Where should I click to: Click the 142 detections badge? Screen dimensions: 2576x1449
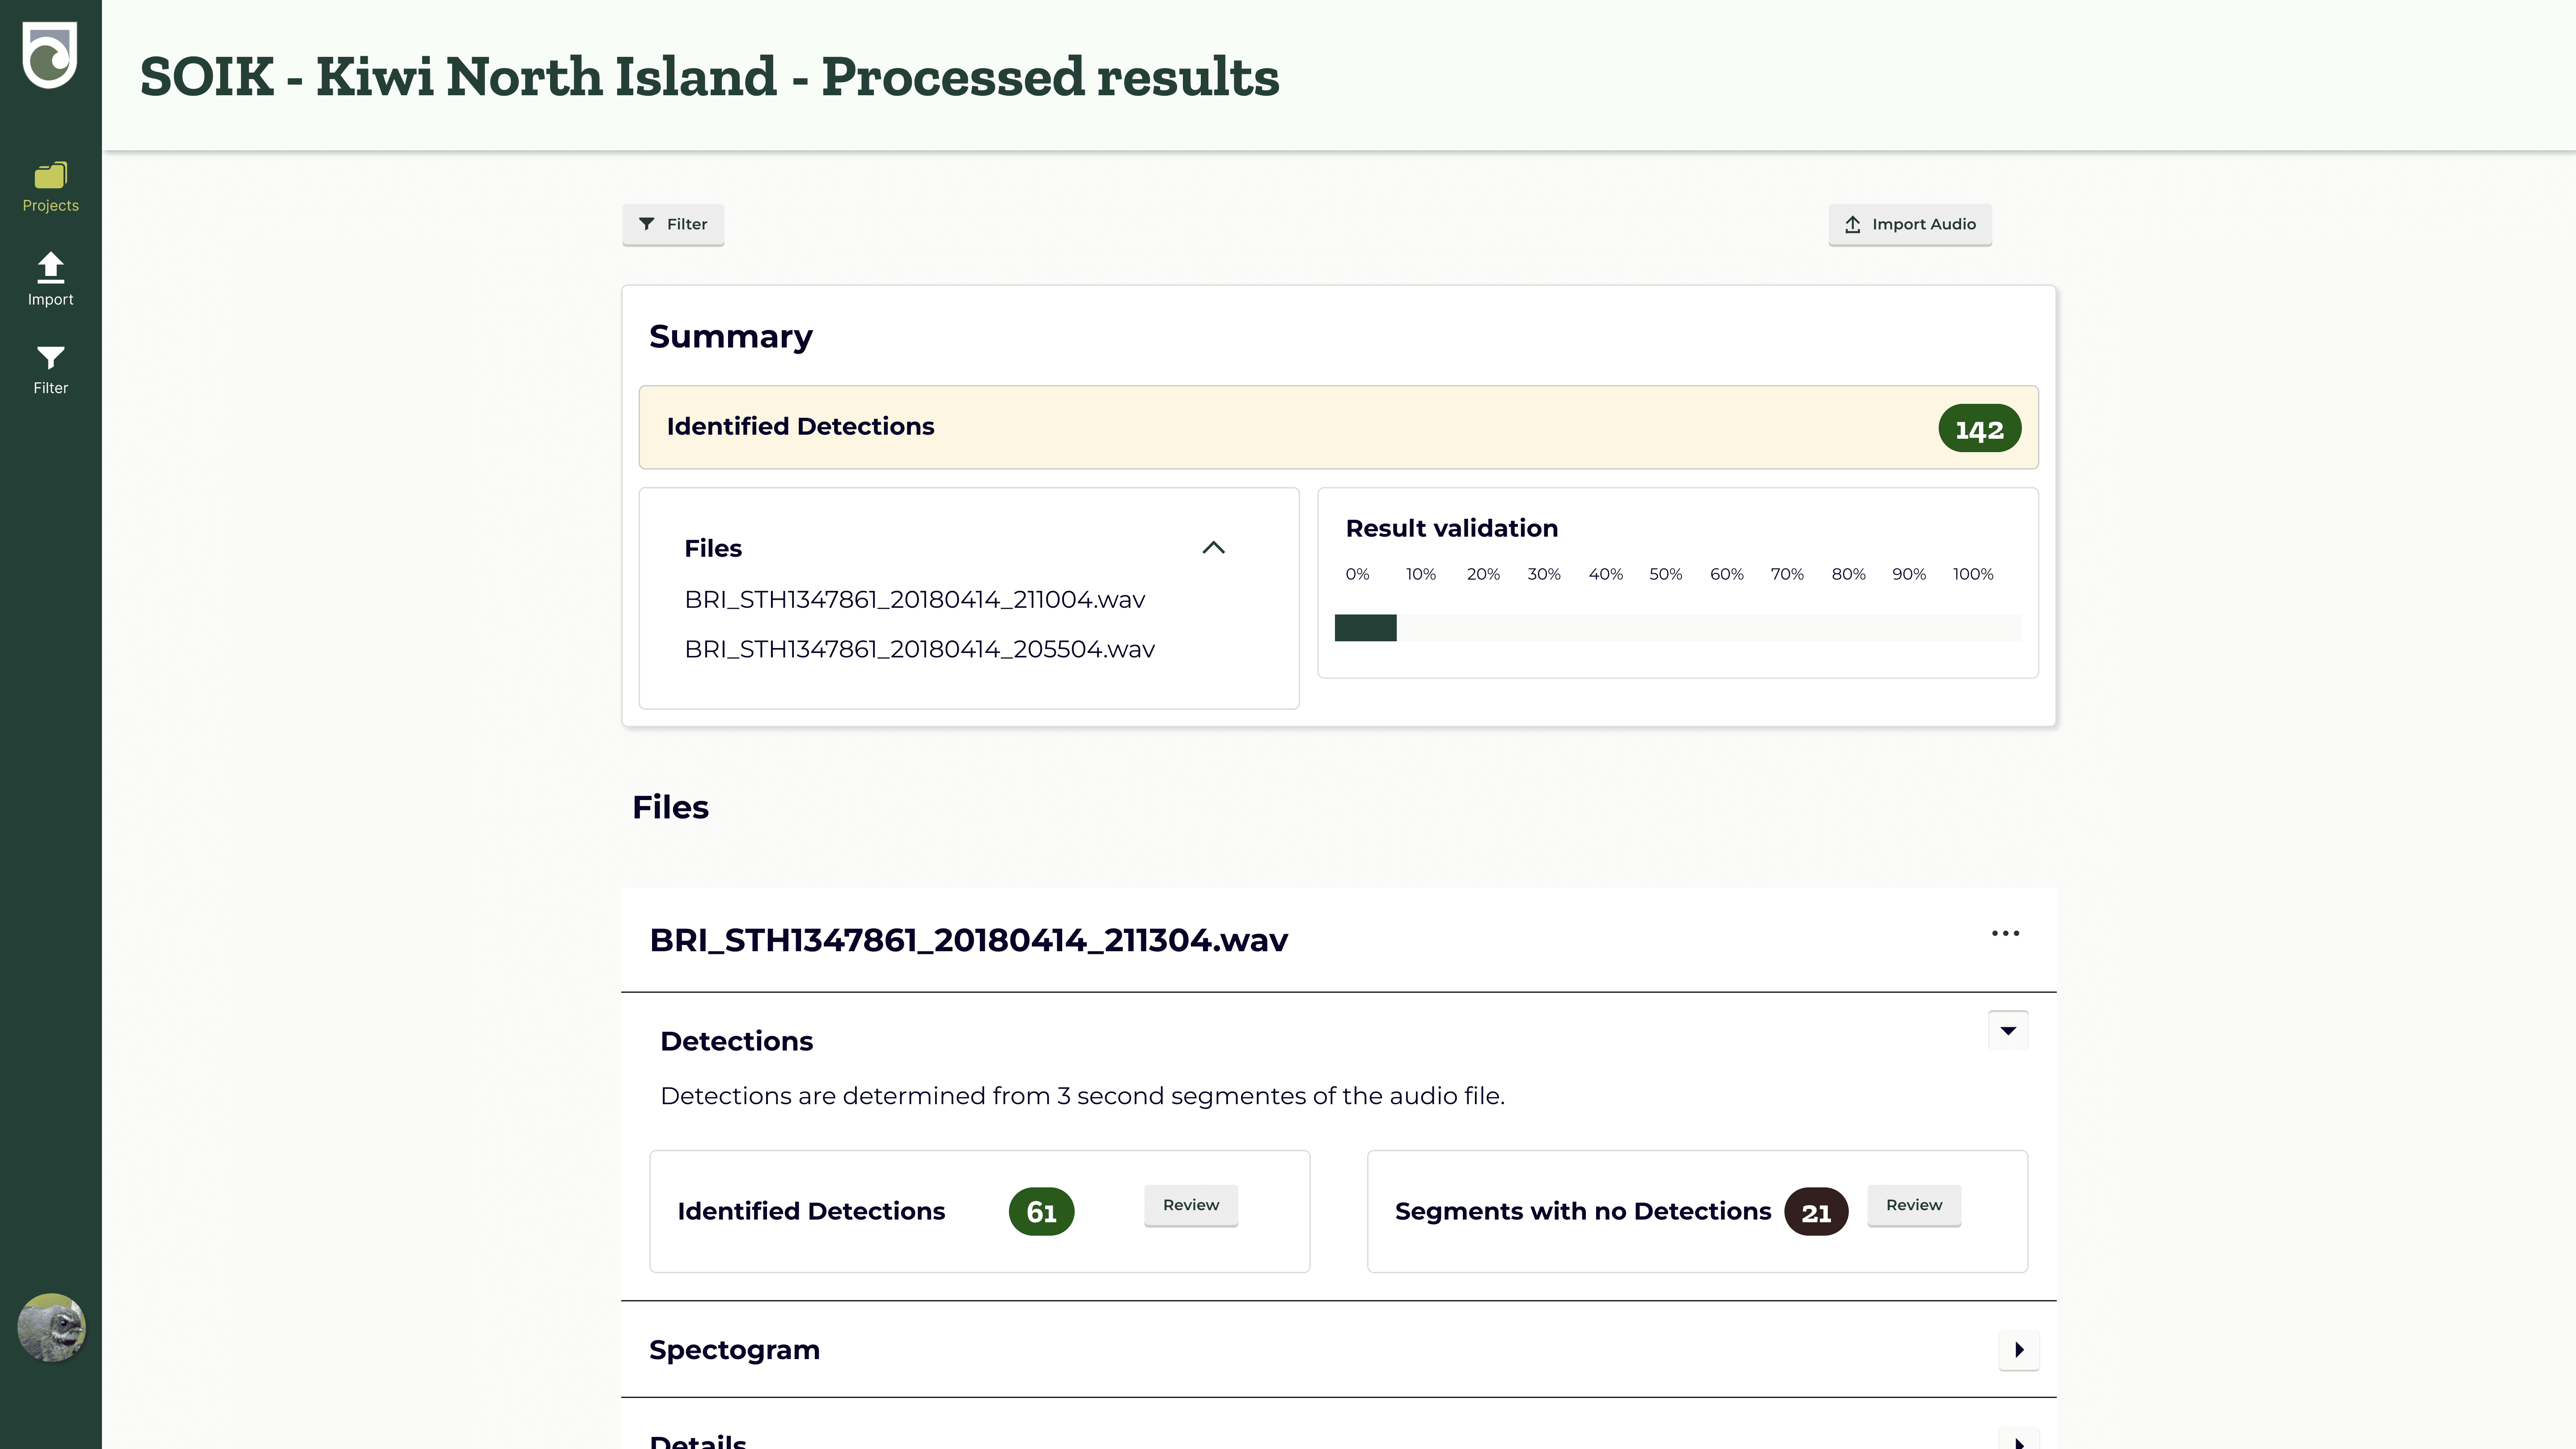(1979, 429)
